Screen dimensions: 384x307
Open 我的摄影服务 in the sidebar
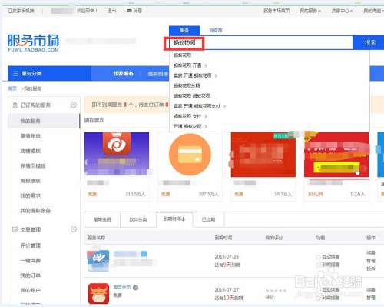click(35, 211)
